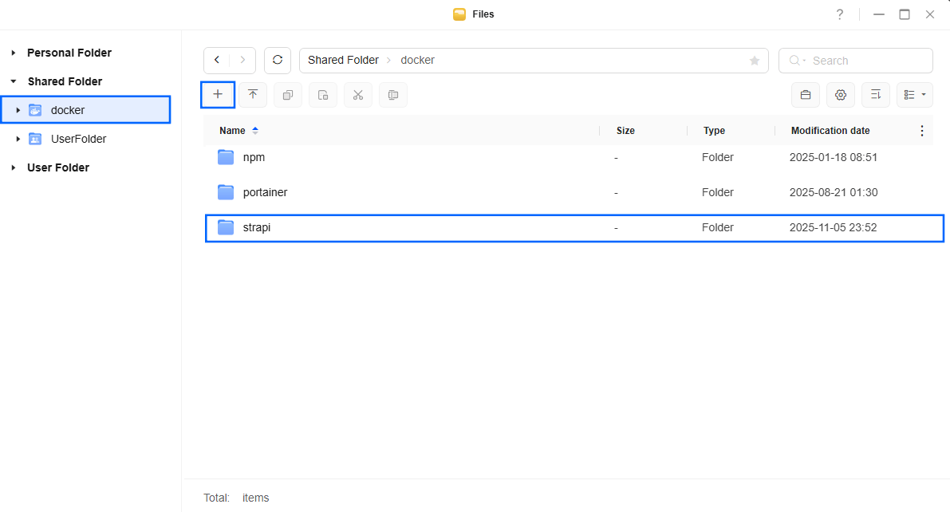Sort the list by the Name column header
The width and height of the screenshot is (950, 512).
[232, 131]
